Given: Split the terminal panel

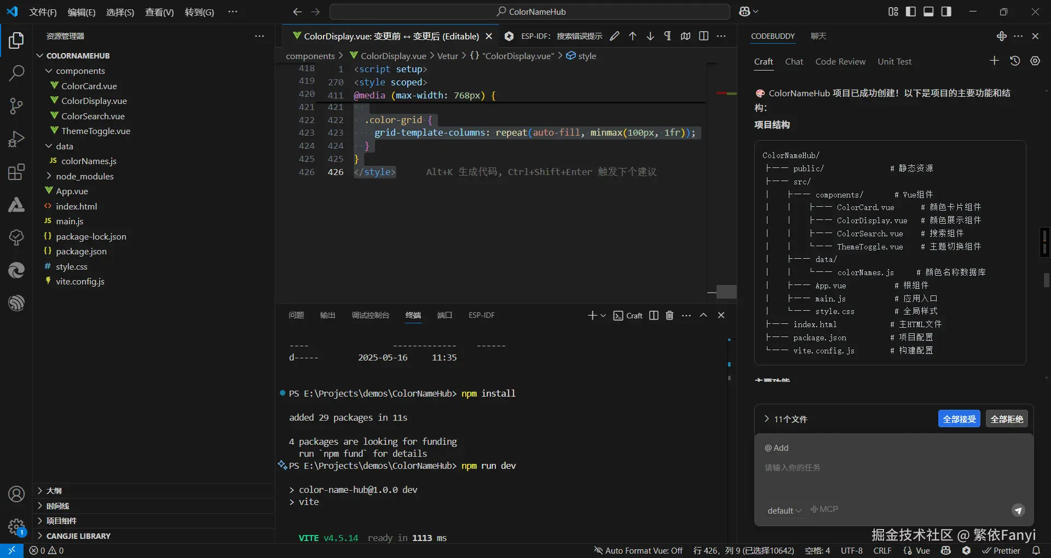Looking at the screenshot, I should pyautogui.click(x=654, y=316).
